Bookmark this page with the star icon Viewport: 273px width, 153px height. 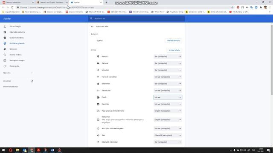tap(232, 8)
